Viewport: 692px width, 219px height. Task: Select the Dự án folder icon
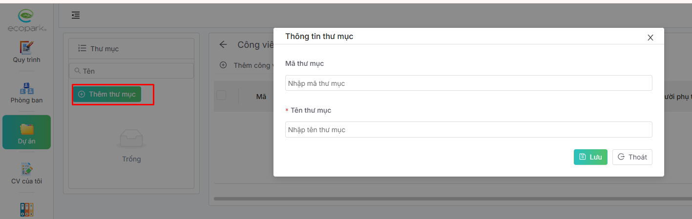point(27,129)
